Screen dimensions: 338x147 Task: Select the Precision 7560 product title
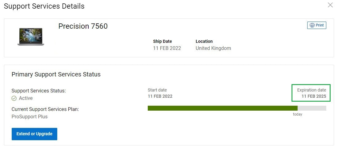pos(83,26)
